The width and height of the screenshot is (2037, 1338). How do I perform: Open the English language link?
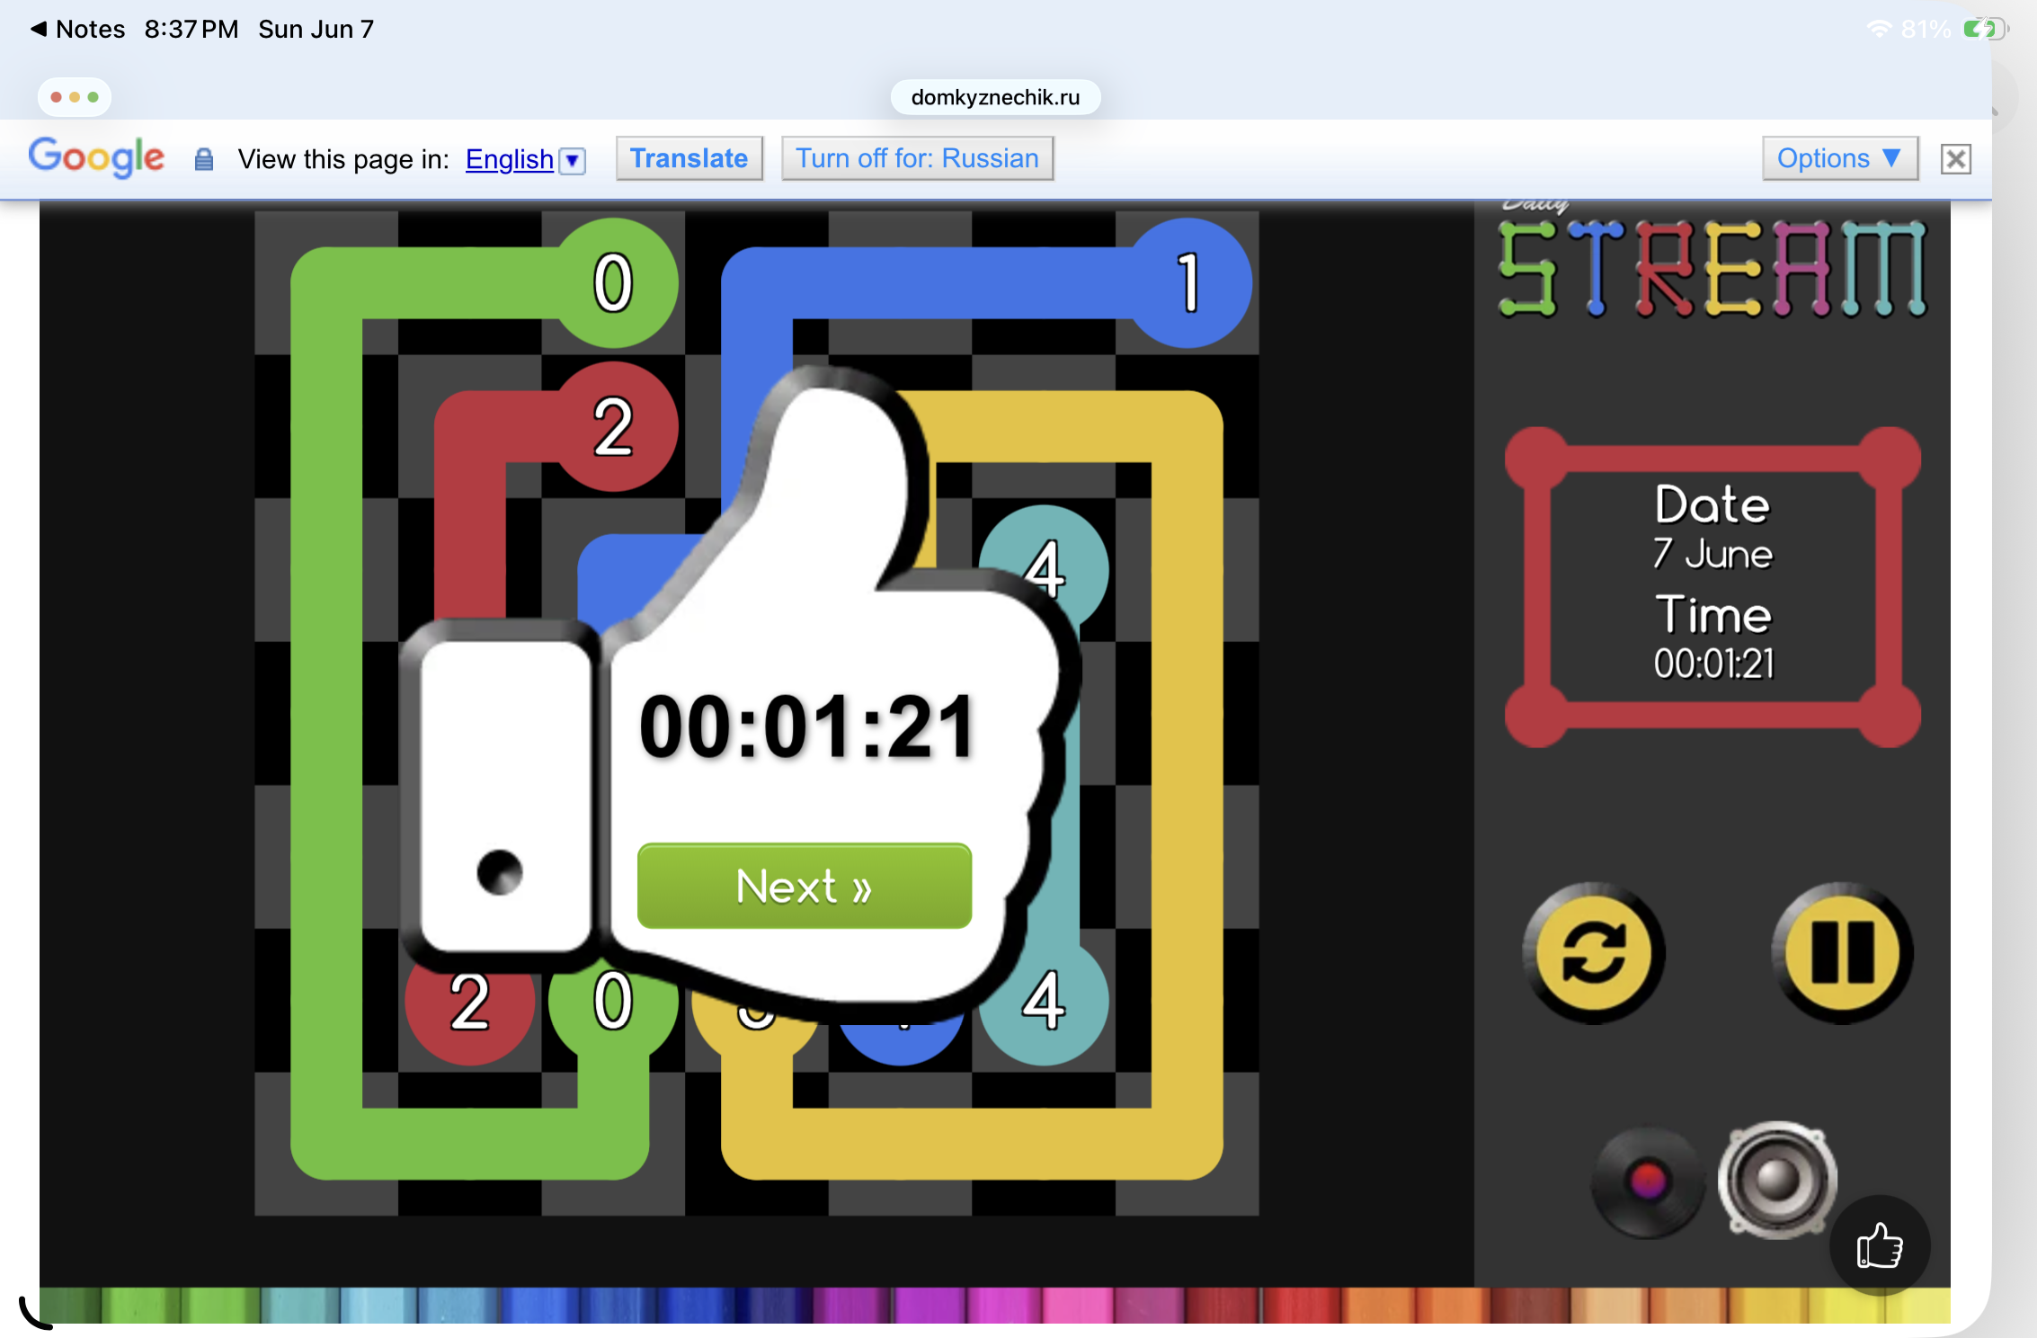(x=509, y=159)
